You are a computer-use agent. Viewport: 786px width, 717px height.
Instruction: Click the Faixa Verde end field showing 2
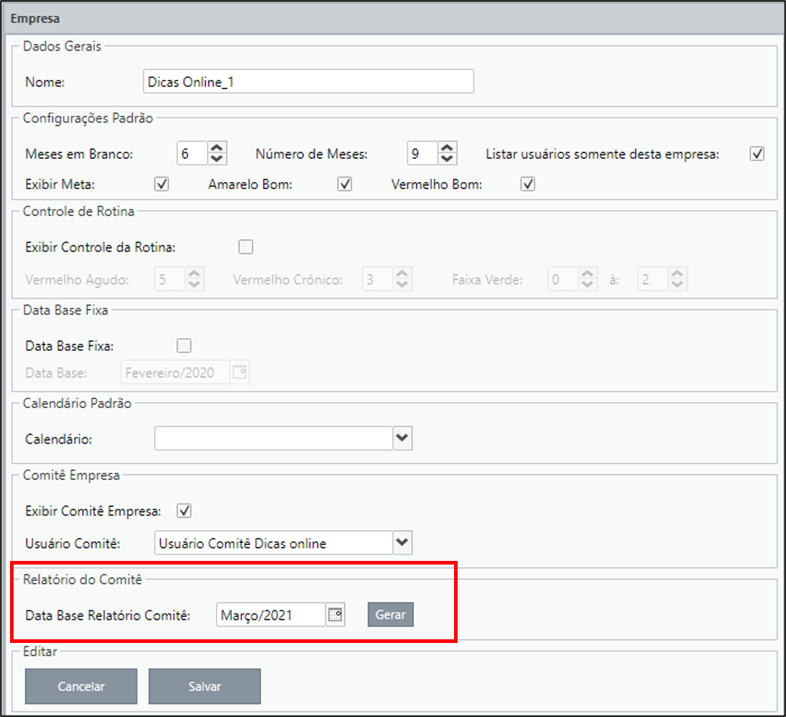[x=652, y=279]
